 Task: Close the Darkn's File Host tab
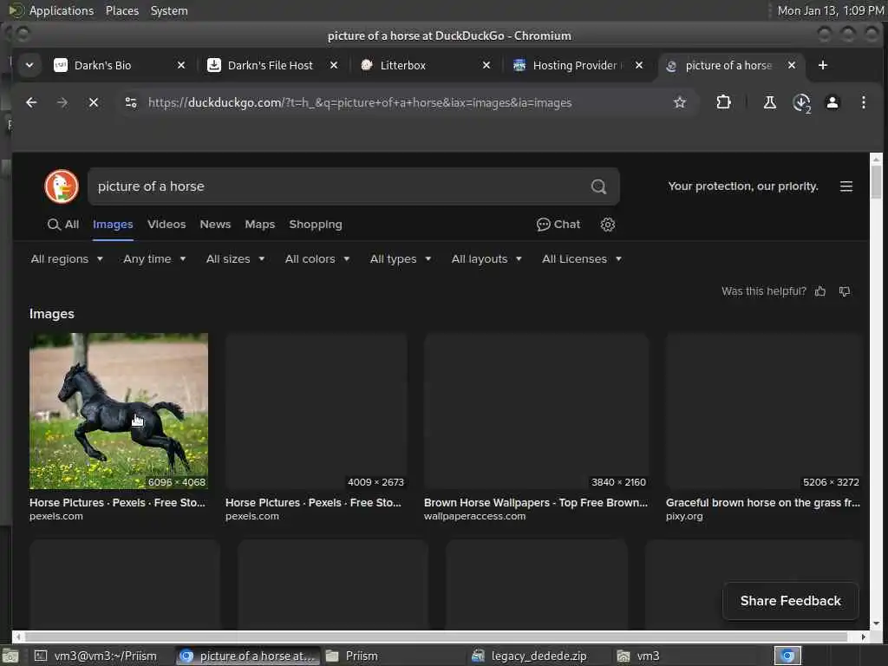tap(334, 65)
